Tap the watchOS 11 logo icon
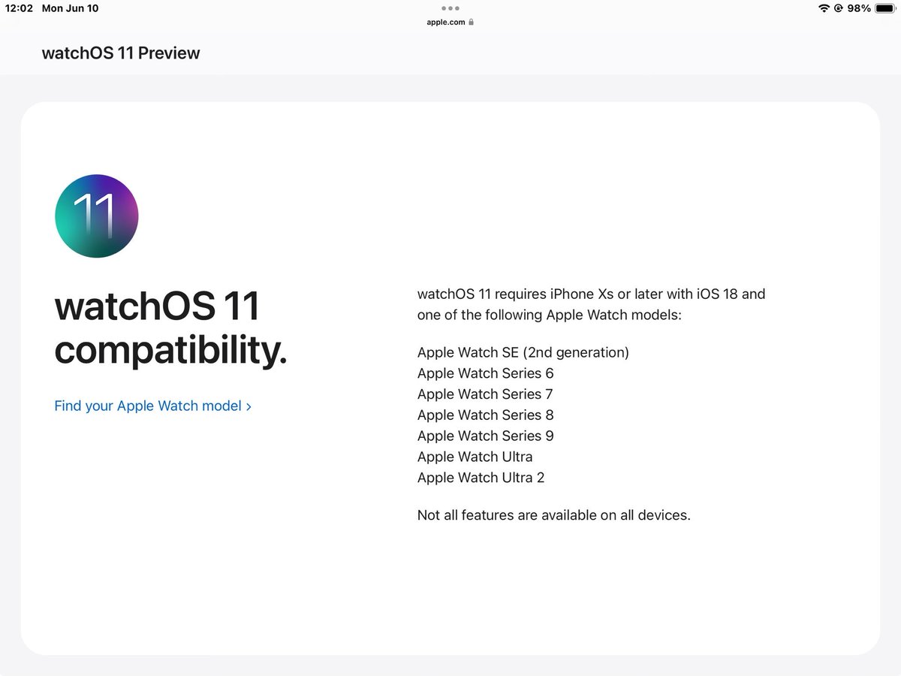901x676 pixels. [97, 216]
